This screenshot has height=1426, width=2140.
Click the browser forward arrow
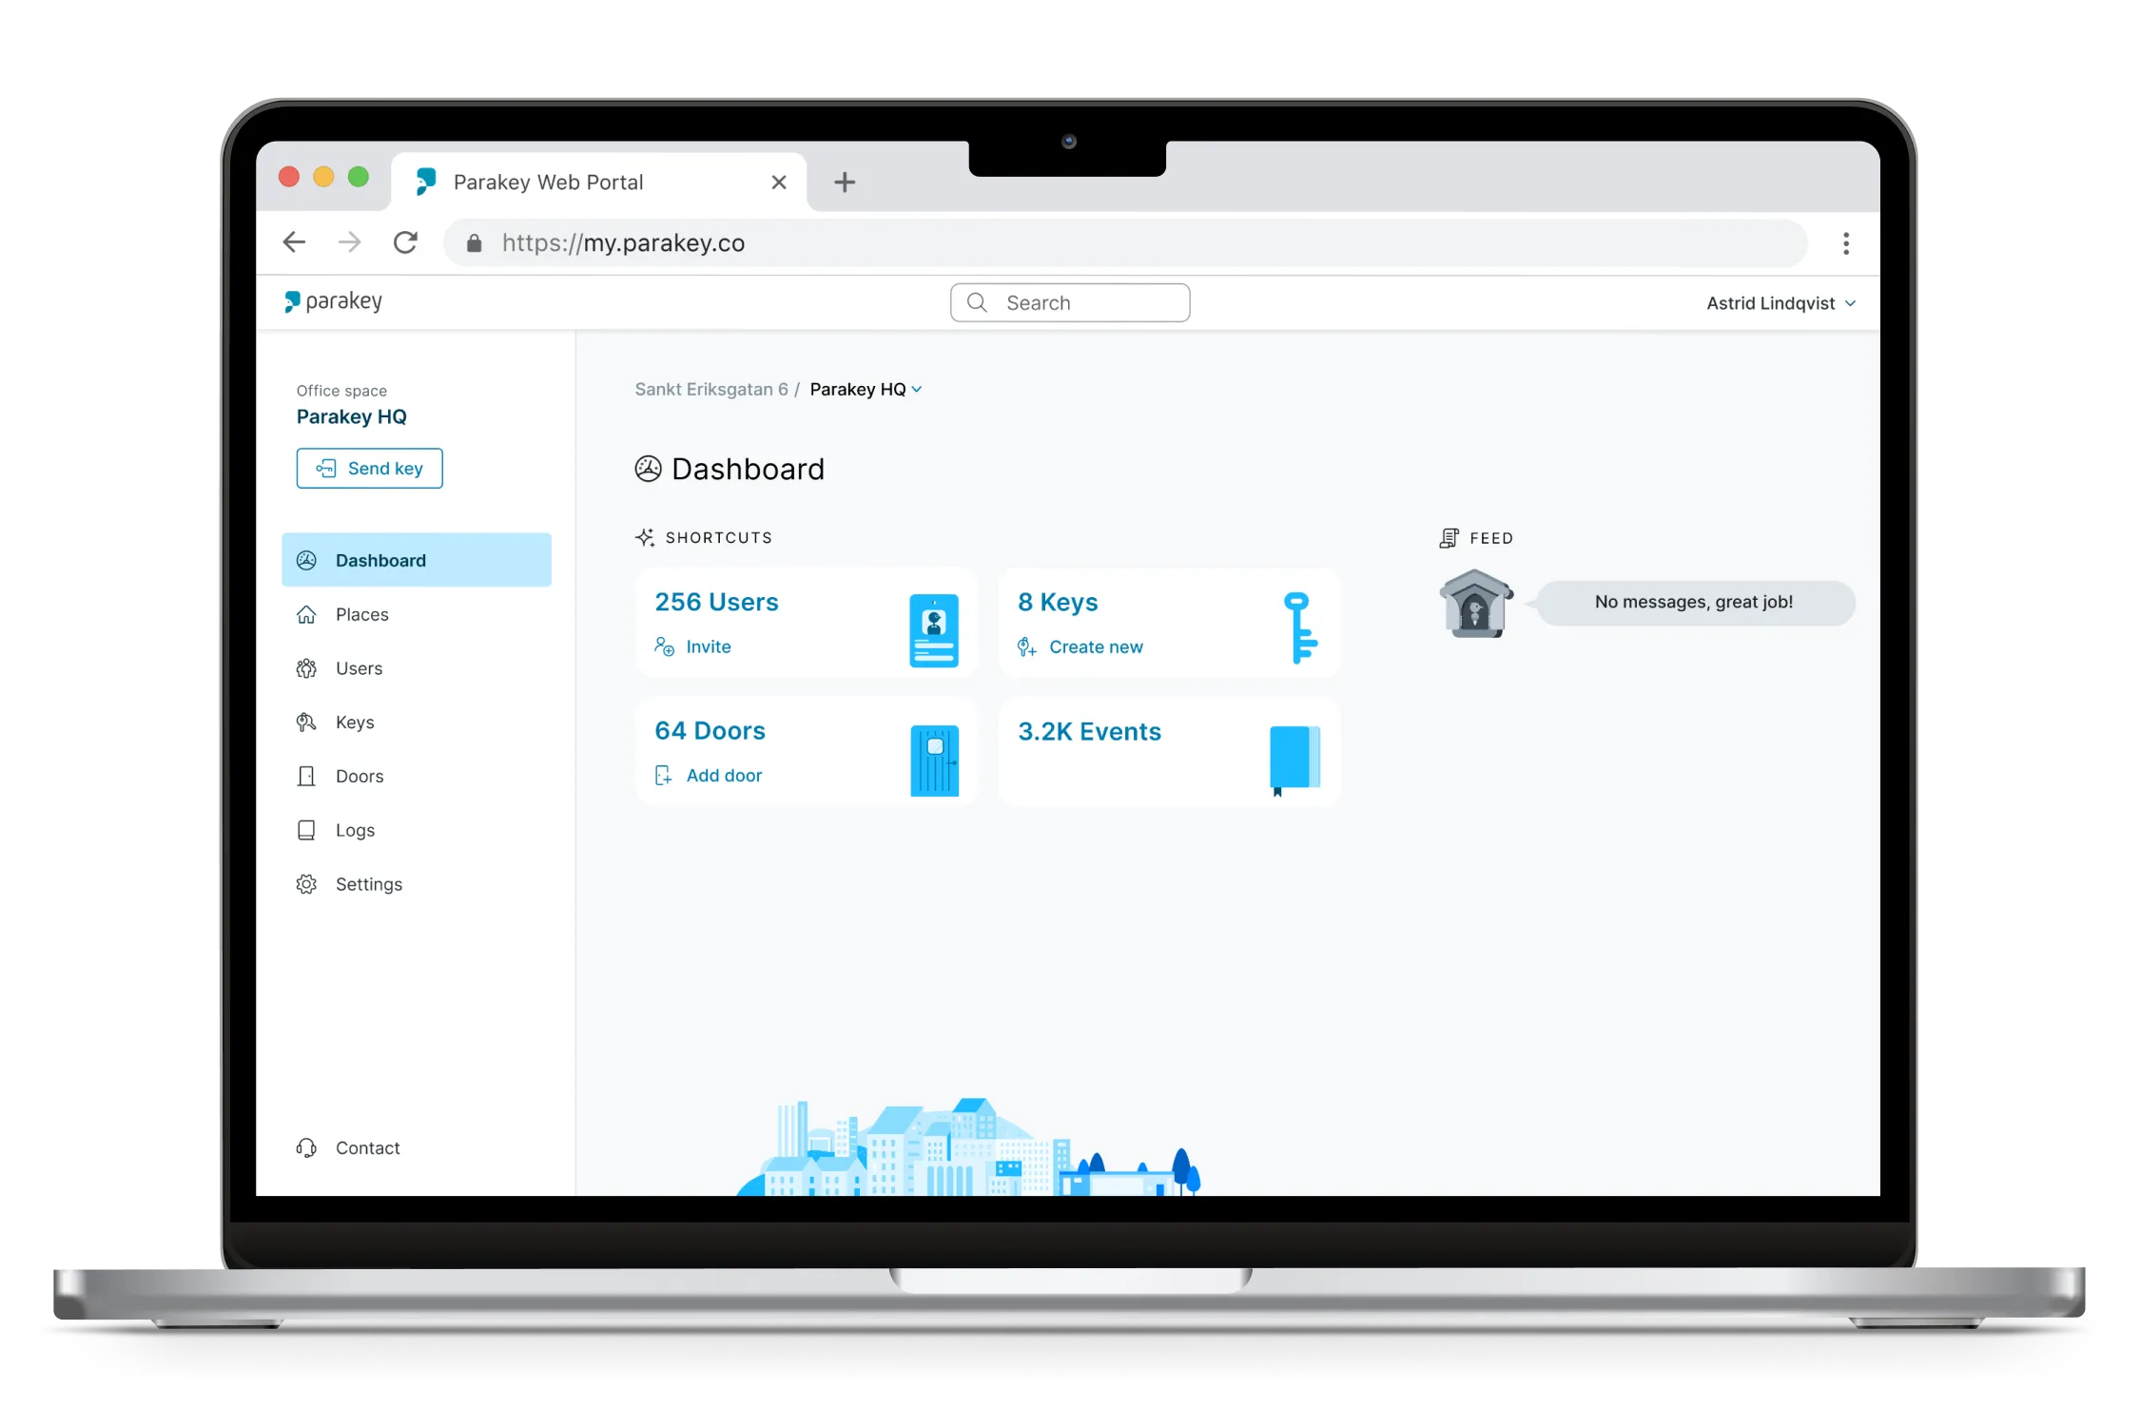[350, 242]
